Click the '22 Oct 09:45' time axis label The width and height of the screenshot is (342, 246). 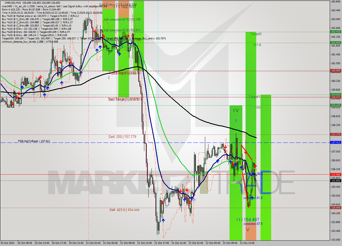click(230, 243)
